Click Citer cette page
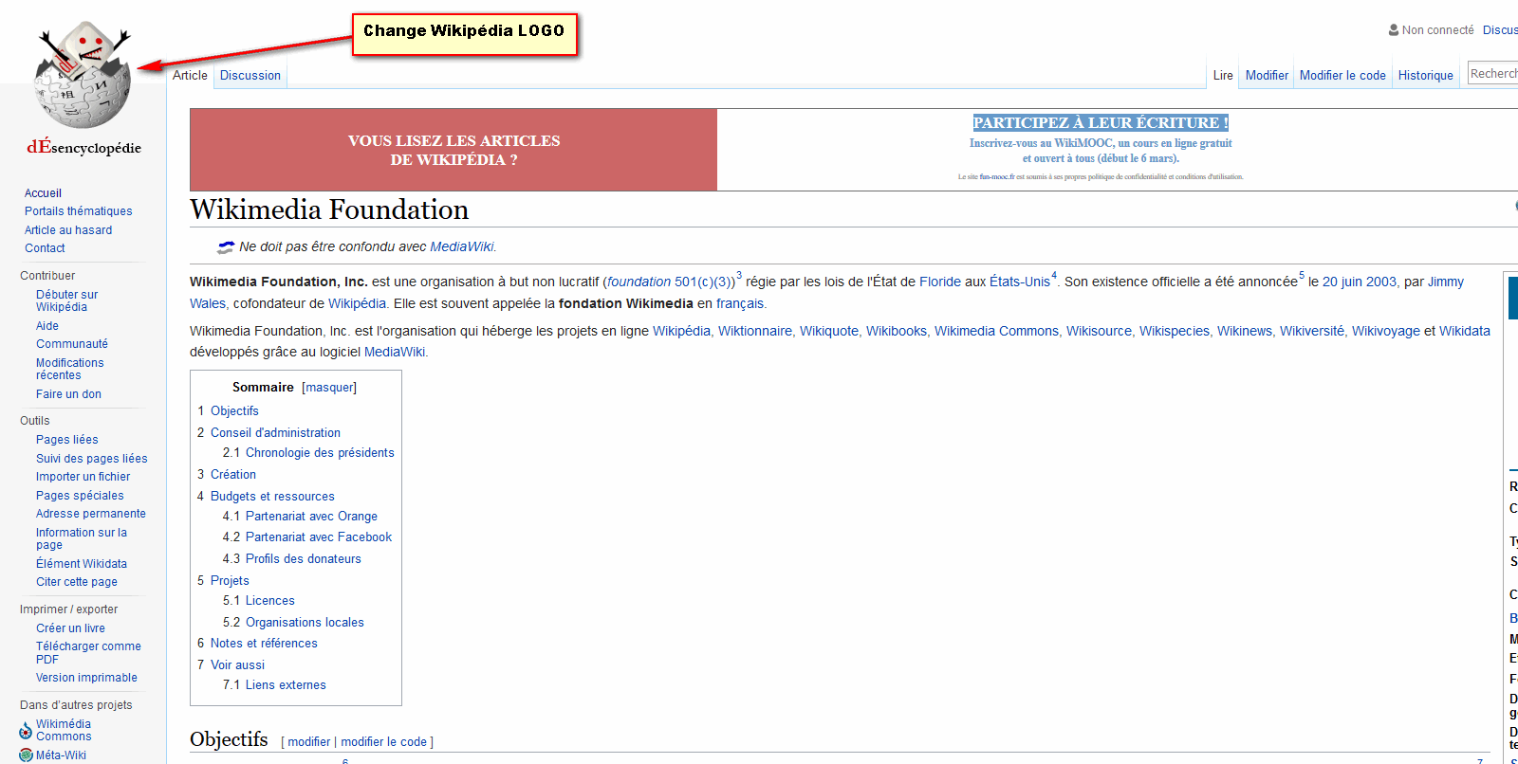This screenshot has height=764, width=1518. coord(77,582)
